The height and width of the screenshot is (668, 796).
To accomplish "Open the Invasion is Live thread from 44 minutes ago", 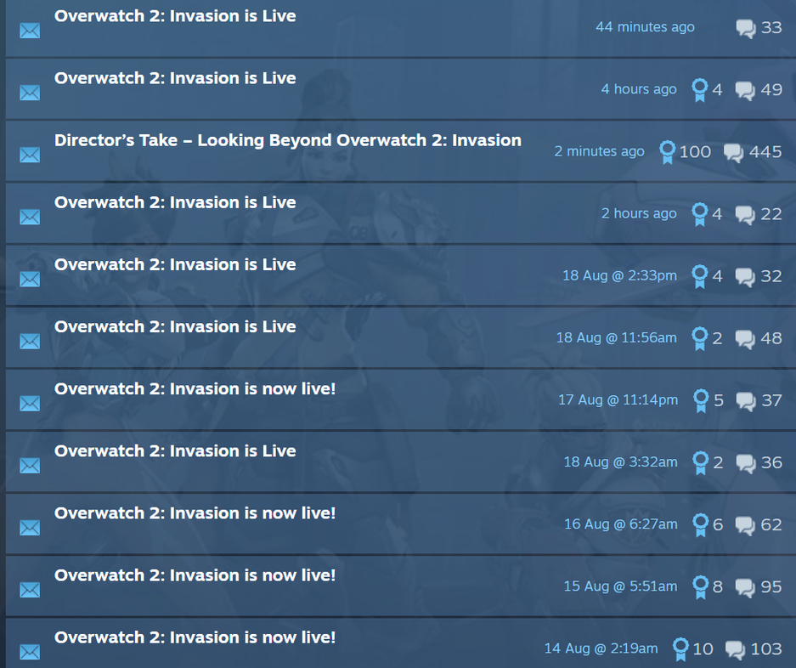I will [x=175, y=16].
